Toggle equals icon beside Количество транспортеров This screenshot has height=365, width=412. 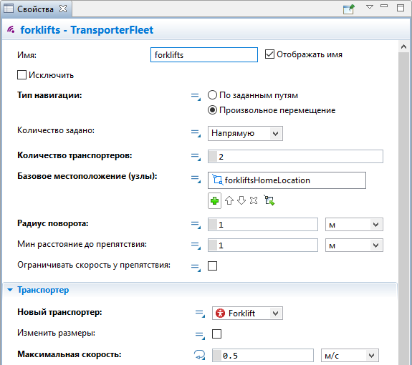(196, 157)
